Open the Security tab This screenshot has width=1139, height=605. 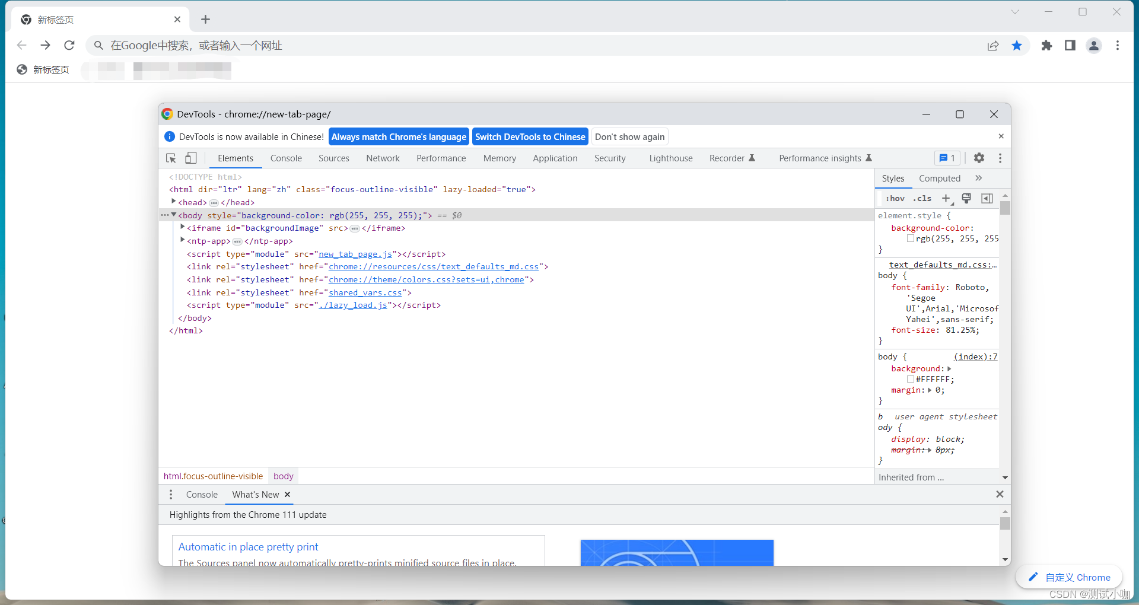point(610,158)
